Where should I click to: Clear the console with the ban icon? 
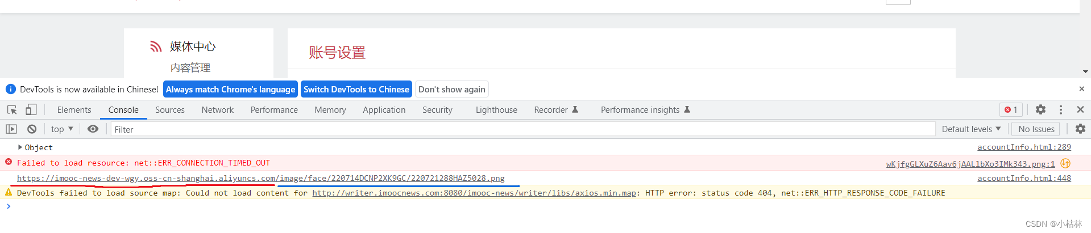32,129
